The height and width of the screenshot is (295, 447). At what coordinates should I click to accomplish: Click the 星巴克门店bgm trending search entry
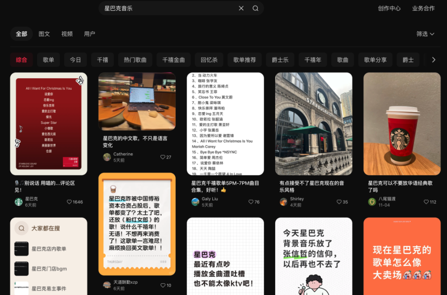tap(49, 268)
